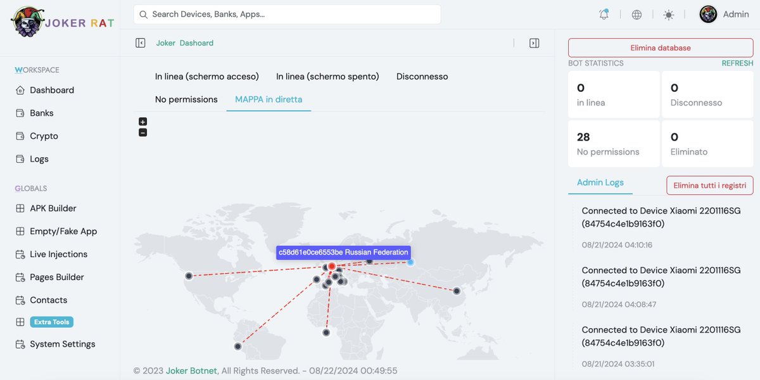760x380 pixels.
Task: Click the No permissions 28 card
Action: [614, 144]
